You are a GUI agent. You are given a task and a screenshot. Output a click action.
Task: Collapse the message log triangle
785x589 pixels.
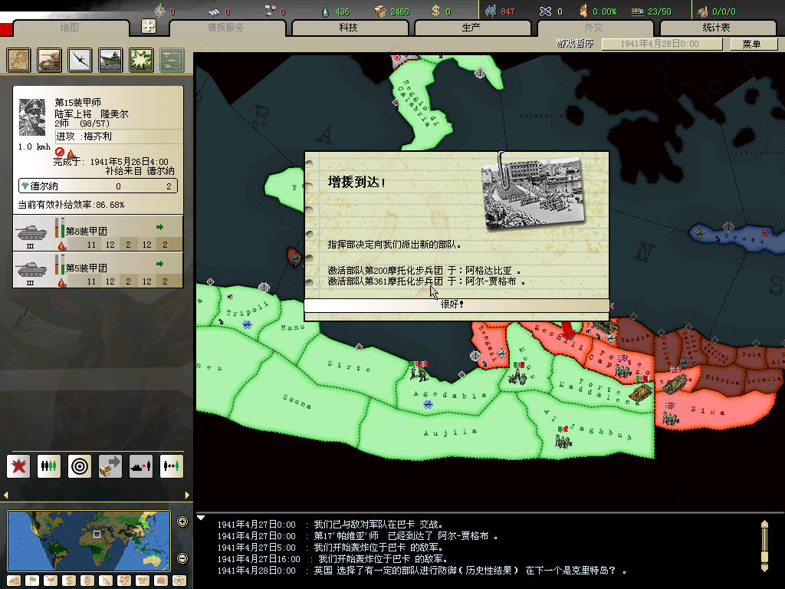tap(201, 518)
